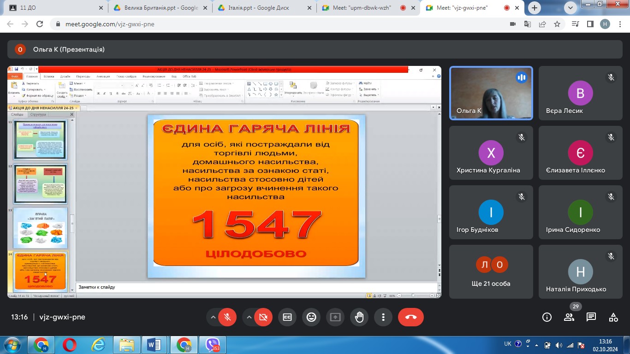630x354 pixels.
Task: Click the Ще 21 особа tile
Action: tap(491, 271)
